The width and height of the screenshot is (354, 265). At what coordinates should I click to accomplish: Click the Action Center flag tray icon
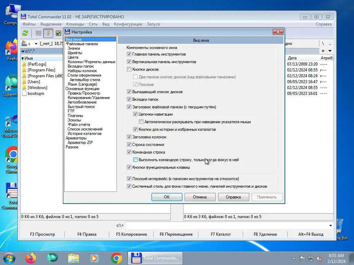[302, 258]
